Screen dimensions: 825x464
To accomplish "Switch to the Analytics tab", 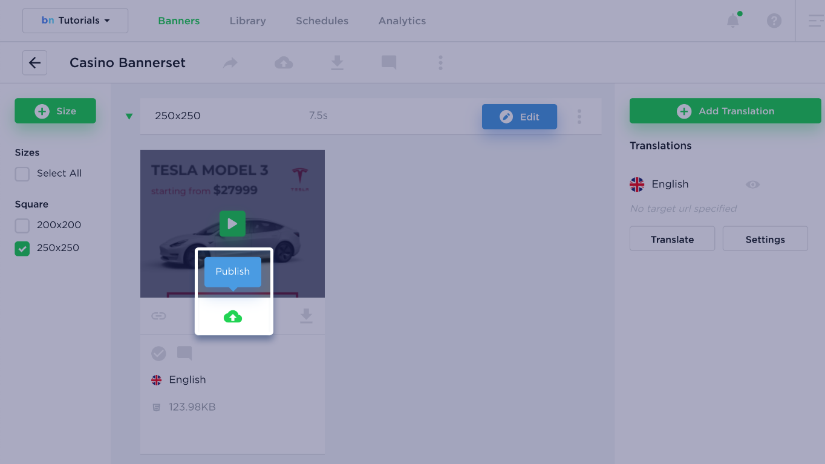I will 402,21.
